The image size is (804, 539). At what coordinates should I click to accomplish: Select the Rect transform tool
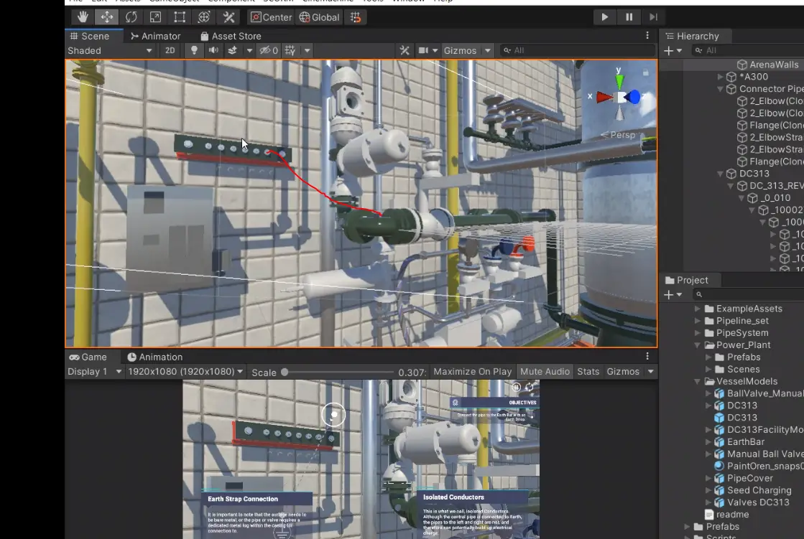click(180, 17)
